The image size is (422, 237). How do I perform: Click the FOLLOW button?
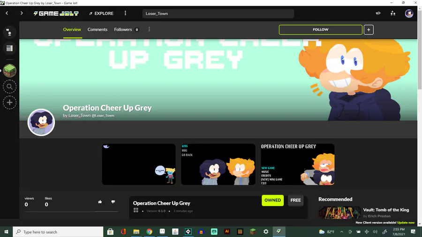tap(321, 30)
